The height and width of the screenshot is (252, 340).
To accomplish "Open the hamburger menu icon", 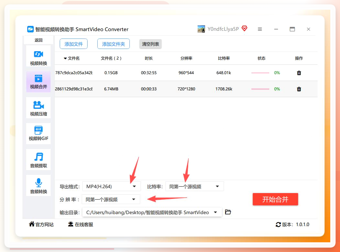I will pyautogui.click(x=260, y=29).
